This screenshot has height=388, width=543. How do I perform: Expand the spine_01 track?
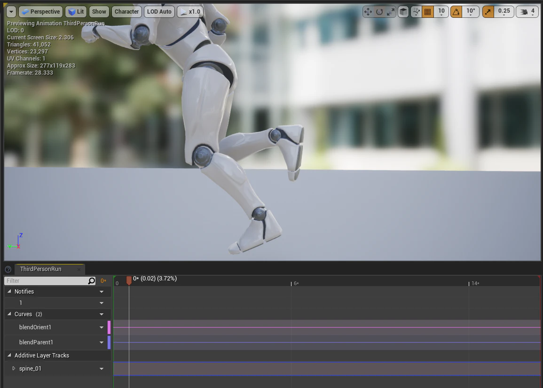14,368
